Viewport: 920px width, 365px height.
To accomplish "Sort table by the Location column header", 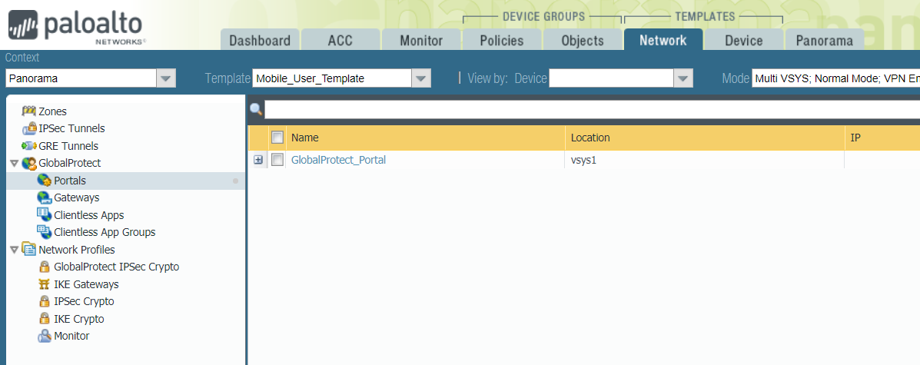I will click(x=590, y=138).
